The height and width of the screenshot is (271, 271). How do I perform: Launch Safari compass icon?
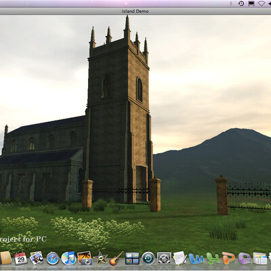[x=53, y=259]
